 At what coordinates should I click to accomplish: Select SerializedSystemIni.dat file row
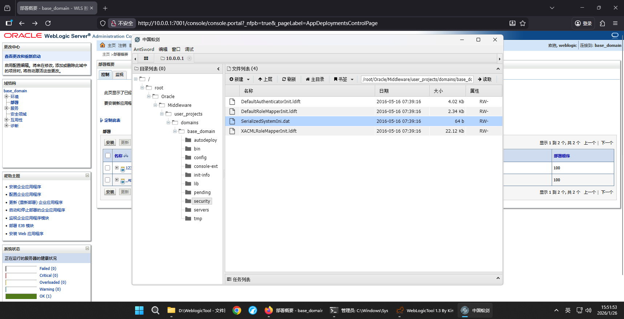[x=364, y=121]
